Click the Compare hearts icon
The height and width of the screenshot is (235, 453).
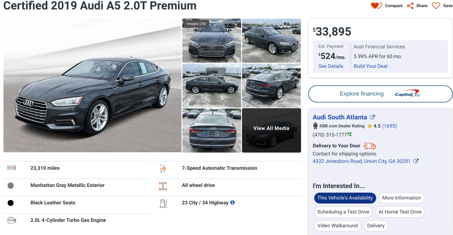(376, 6)
